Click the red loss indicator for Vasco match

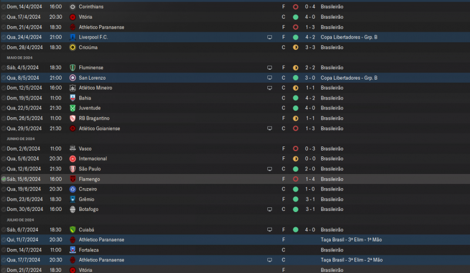tap(296, 148)
